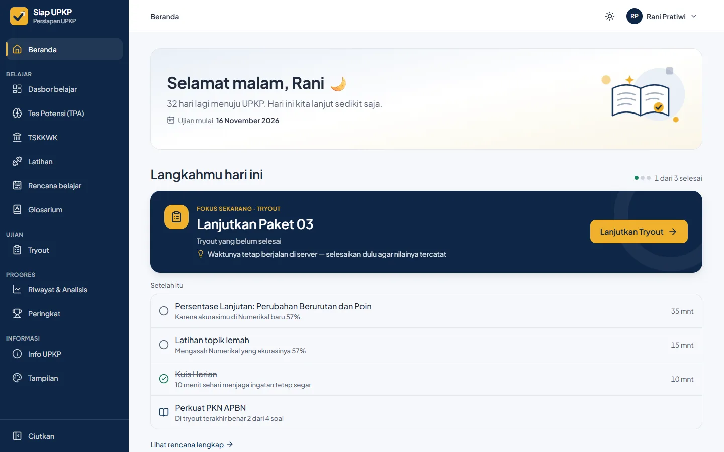The image size is (724, 452).
Task: Click the Lanjutkan Paket 03 heading
Action: [255, 224]
